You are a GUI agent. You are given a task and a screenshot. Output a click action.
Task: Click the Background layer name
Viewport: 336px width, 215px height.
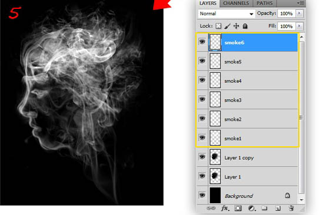click(x=239, y=196)
